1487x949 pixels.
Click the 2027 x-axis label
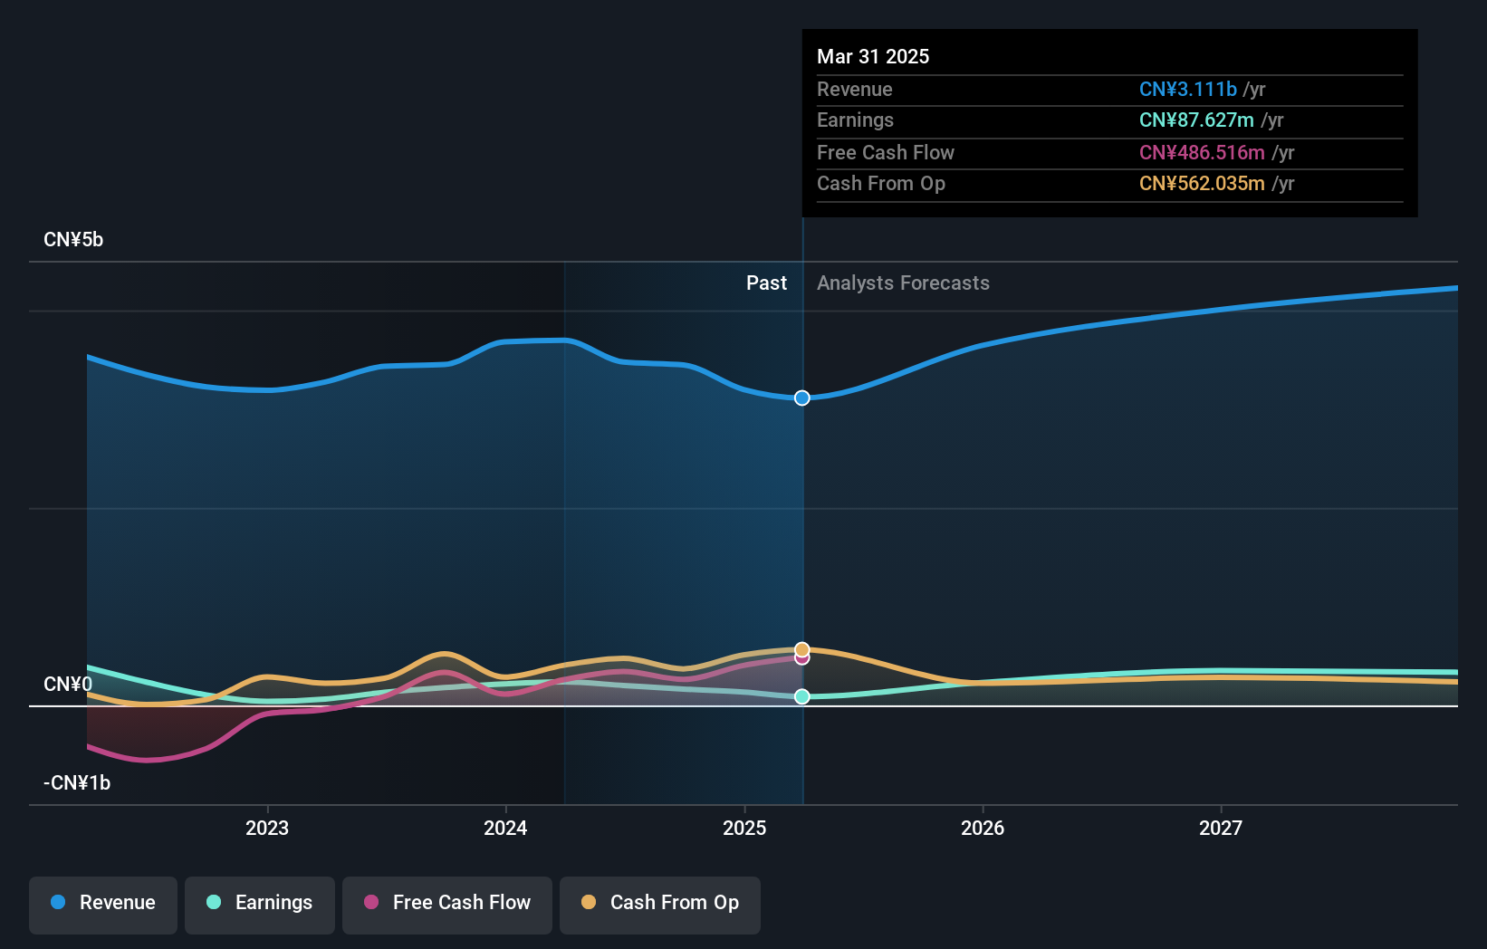[1221, 828]
